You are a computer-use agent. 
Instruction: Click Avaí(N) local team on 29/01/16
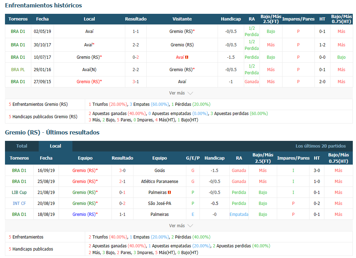89,70
